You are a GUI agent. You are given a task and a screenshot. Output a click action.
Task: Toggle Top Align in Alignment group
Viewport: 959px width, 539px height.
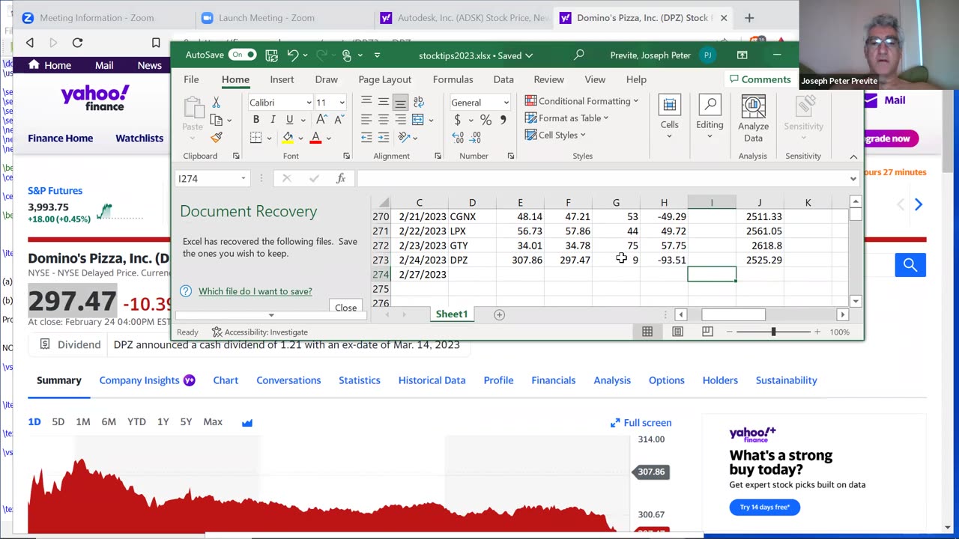click(366, 101)
